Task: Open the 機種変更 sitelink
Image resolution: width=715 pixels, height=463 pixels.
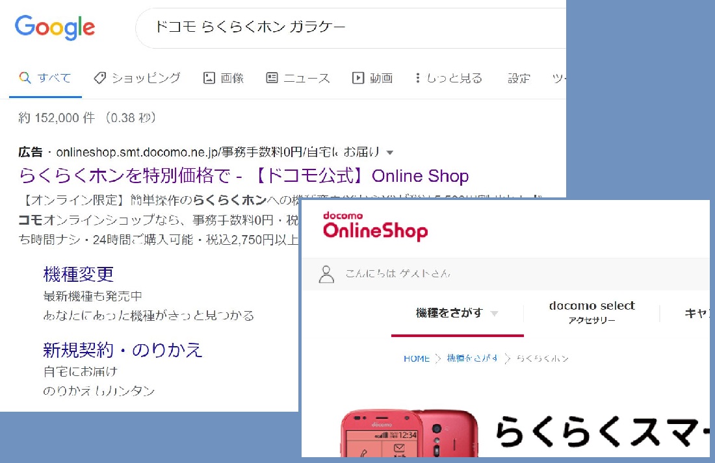Action: point(78,274)
